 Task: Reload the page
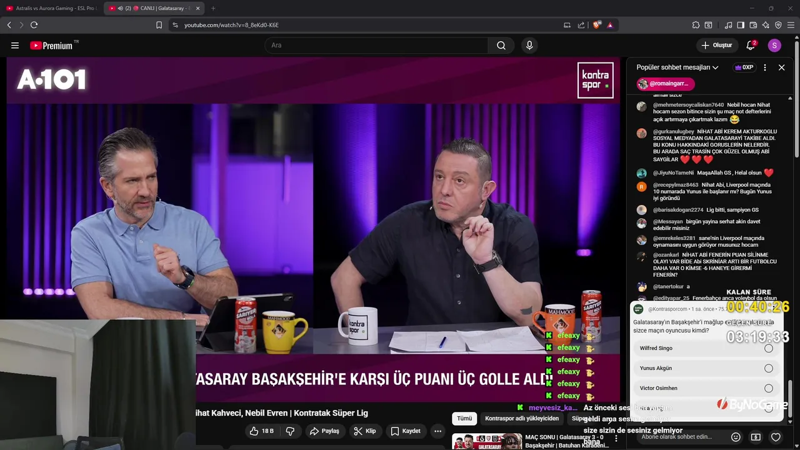point(34,25)
